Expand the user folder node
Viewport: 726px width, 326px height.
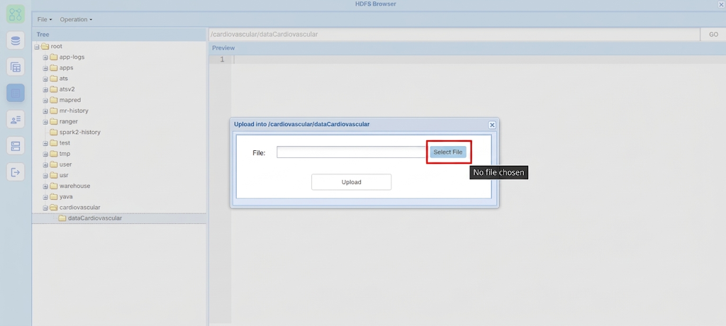[x=45, y=164]
